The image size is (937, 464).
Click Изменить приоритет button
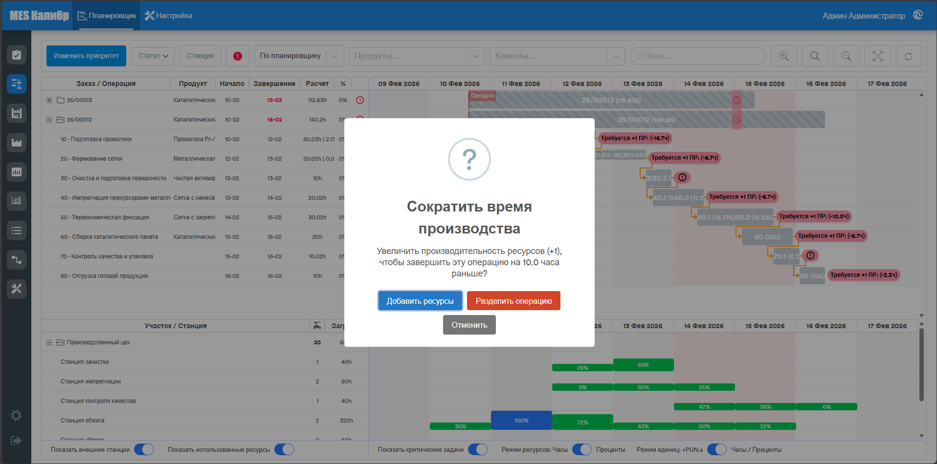pyautogui.click(x=86, y=56)
